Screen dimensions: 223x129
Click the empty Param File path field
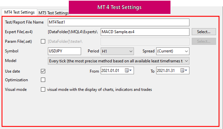point(145,41)
